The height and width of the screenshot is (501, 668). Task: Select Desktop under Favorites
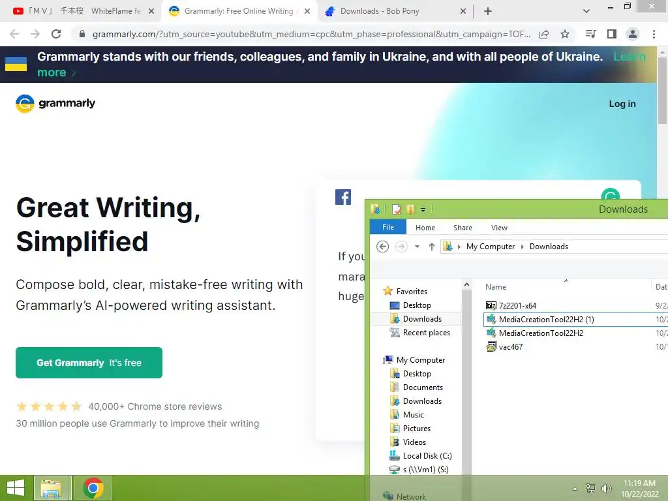pyautogui.click(x=417, y=305)
